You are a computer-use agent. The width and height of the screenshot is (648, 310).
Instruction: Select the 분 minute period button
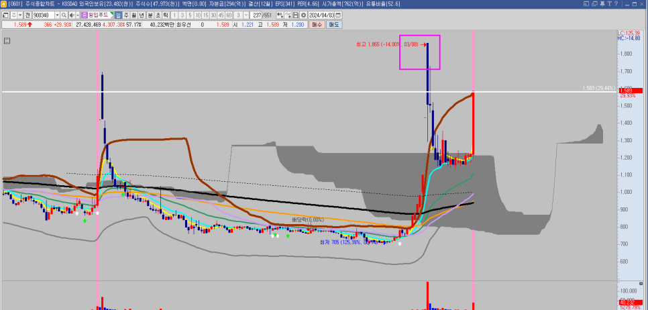tap(150, 15)
